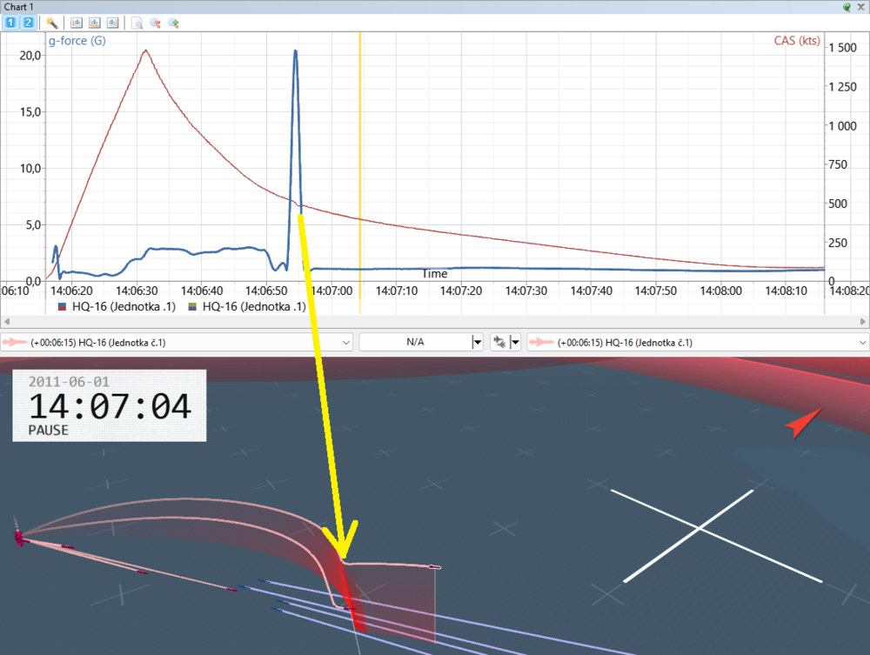This screenshot has height=655, width=870.
Task: Toggle chart series 1 button
Action: [x=10, y=23]
